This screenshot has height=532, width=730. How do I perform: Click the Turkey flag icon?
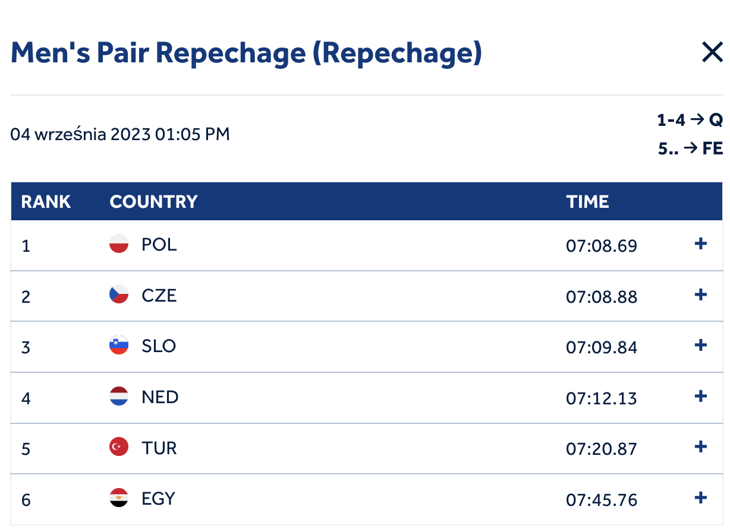point(119,447)
